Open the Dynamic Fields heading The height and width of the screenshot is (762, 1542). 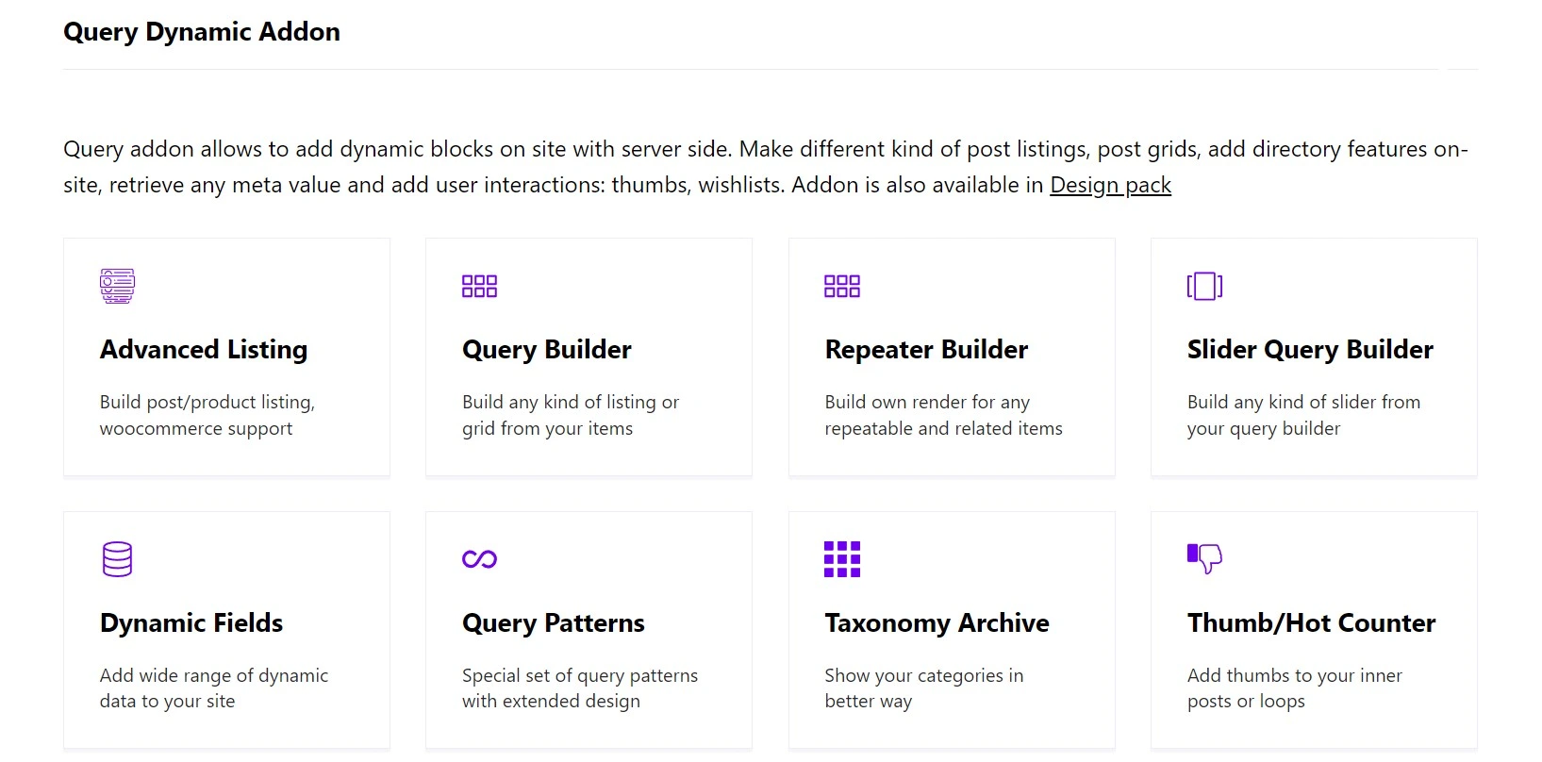click(x=191, y=623)
